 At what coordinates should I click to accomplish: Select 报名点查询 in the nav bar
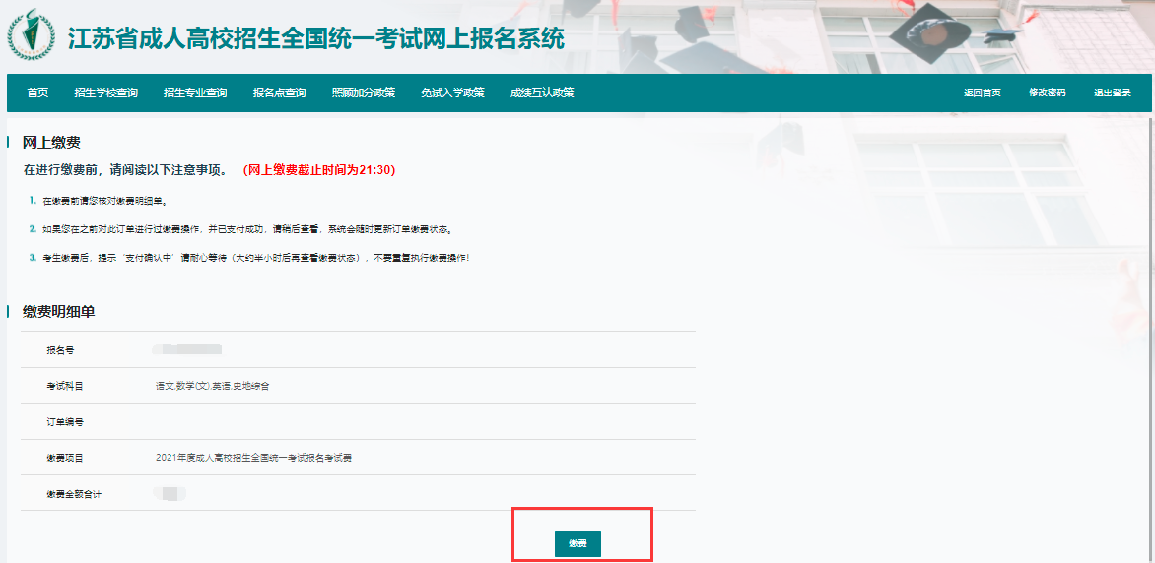279,93
